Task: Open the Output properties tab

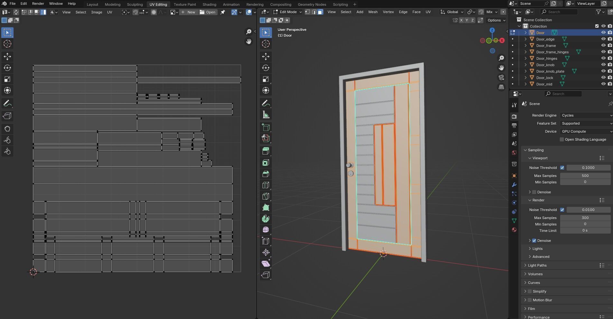Action: [514, 125]
